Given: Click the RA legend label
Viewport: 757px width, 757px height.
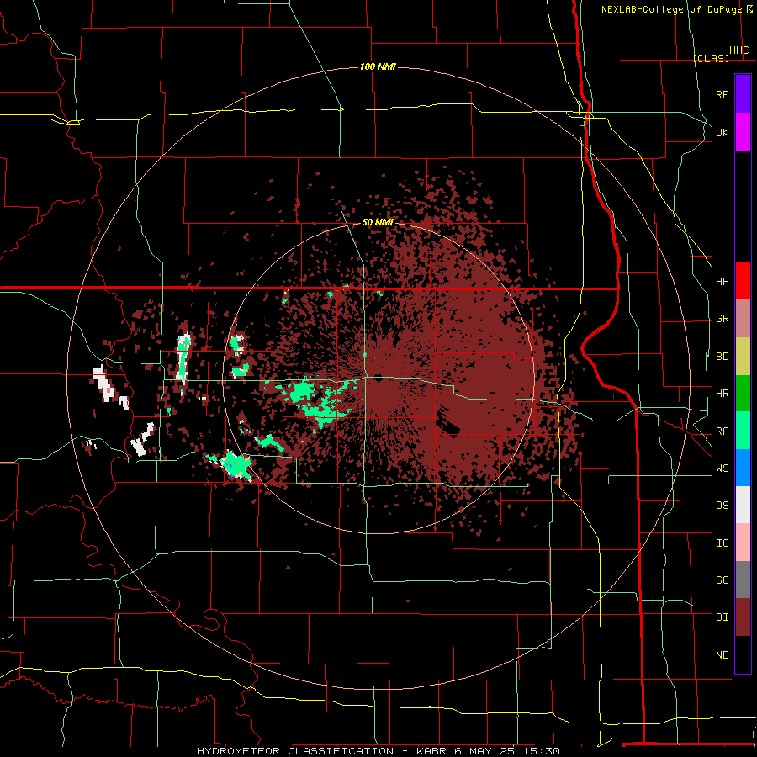Looking at the screenshot, I should [x=723, y=431].
